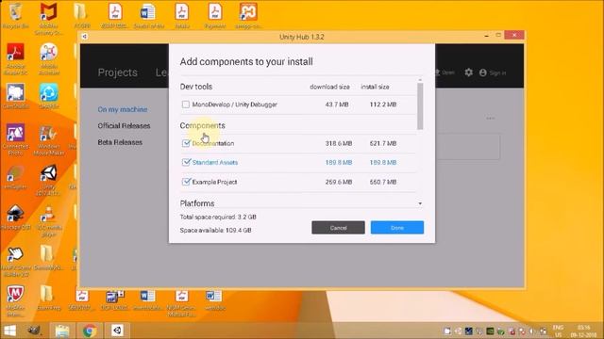Click Unity Hub title bar app icon
The image size is (604, 339).
tap(84, 37)
